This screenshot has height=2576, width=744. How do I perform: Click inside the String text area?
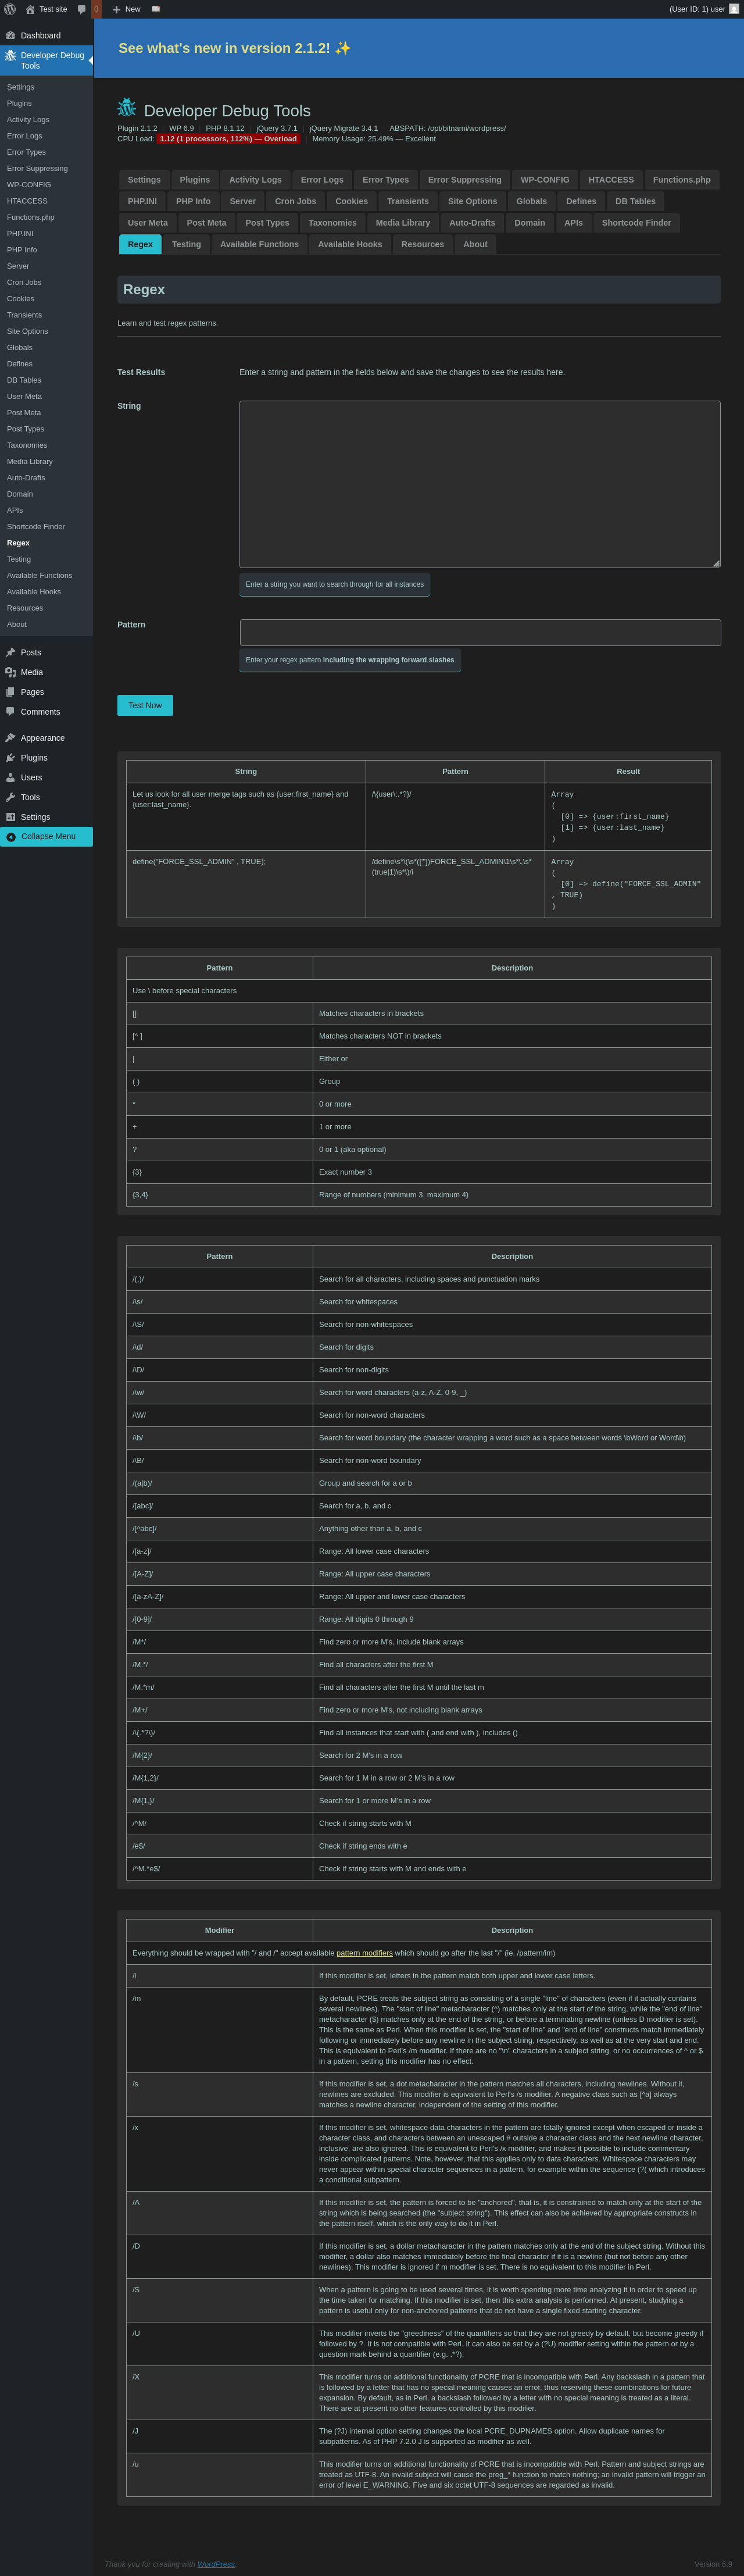point(480,484)
